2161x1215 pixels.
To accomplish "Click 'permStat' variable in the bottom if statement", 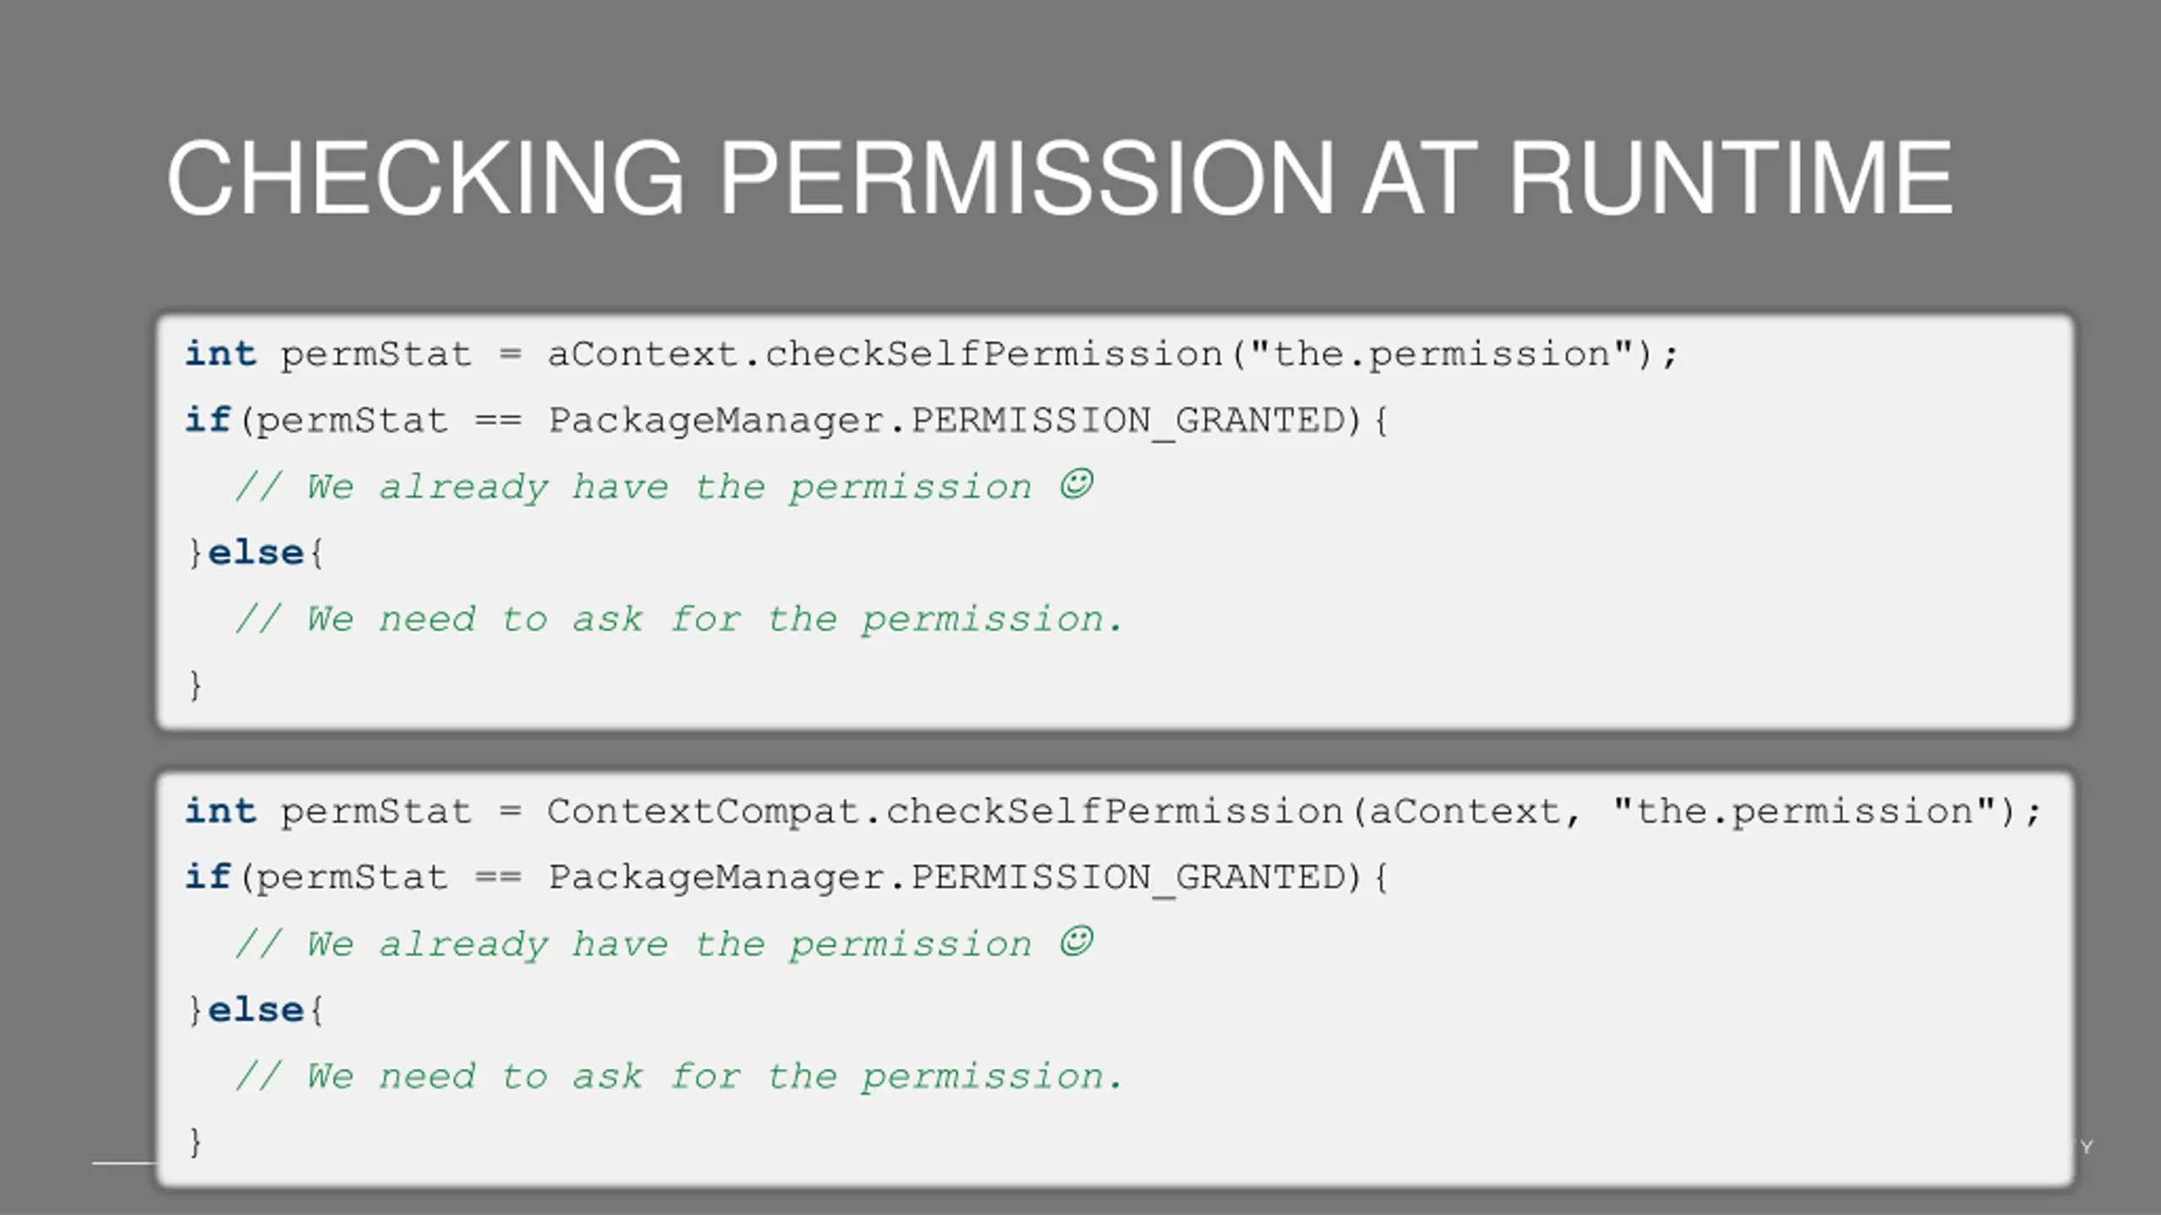I will (x=352, y=878).
